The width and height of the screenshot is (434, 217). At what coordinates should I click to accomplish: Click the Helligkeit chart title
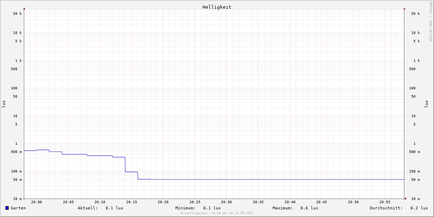(217, 7)
